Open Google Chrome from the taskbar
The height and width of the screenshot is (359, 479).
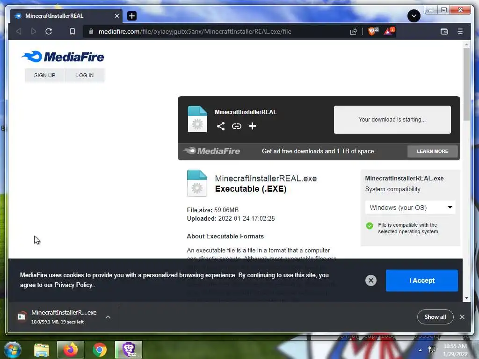100,350
